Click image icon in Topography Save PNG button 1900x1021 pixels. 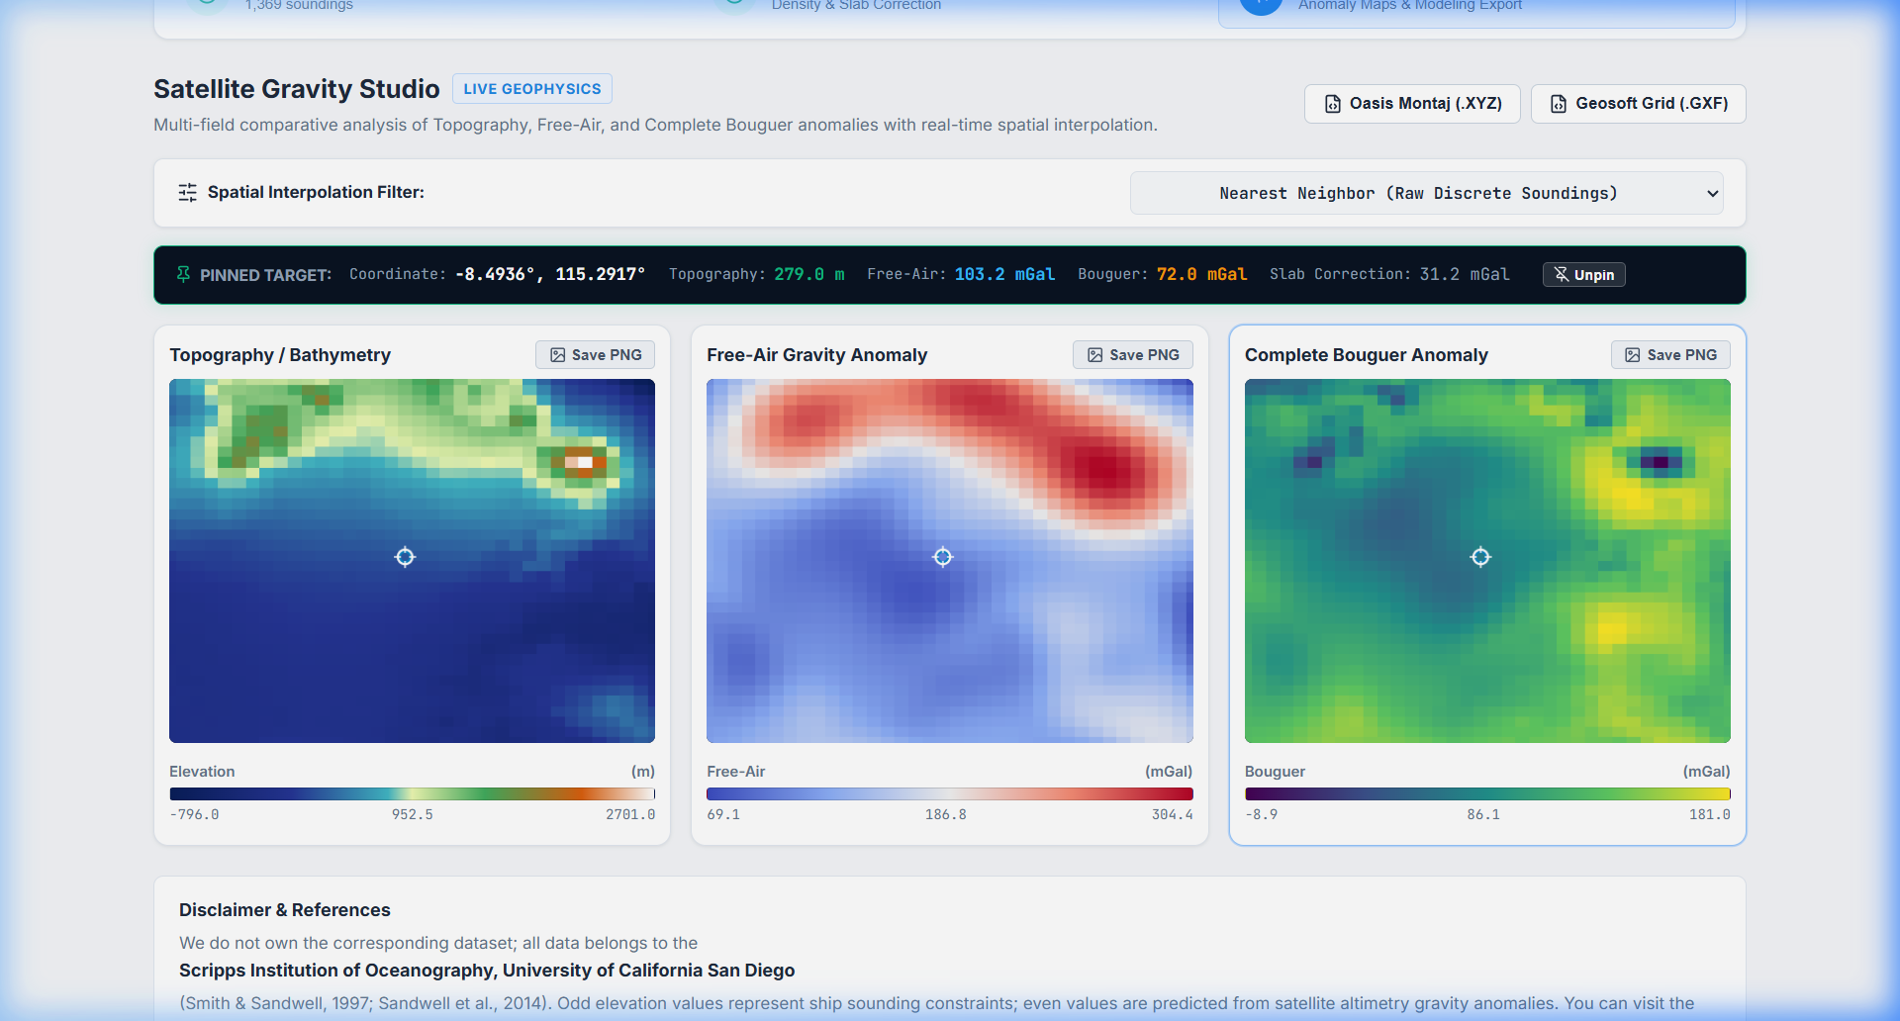[558, 355]
